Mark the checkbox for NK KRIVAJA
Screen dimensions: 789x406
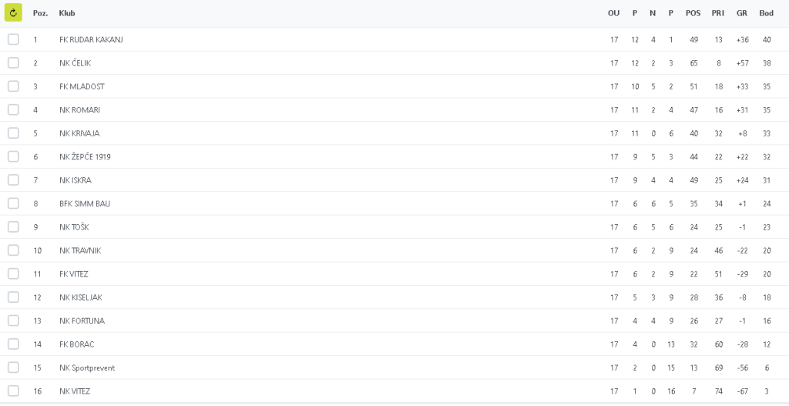[13, 133]
